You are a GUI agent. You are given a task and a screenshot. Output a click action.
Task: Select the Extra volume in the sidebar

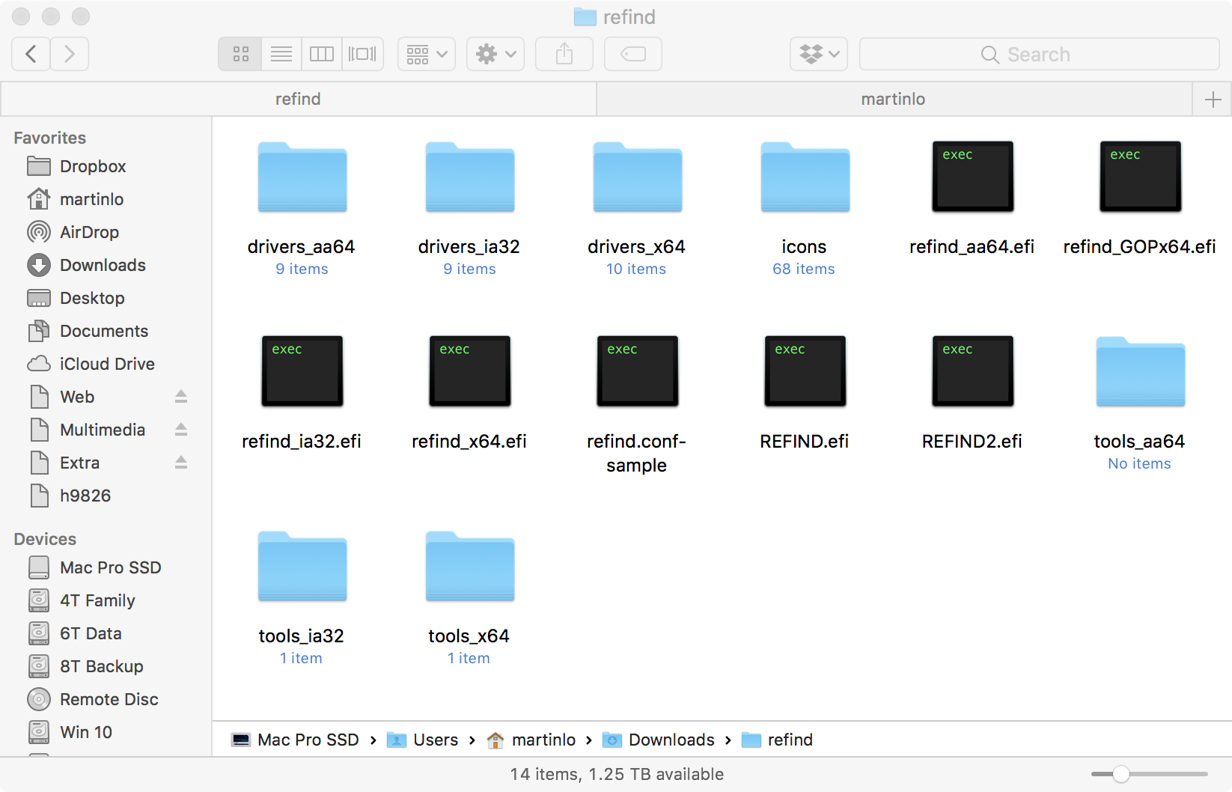pos(79,463)
